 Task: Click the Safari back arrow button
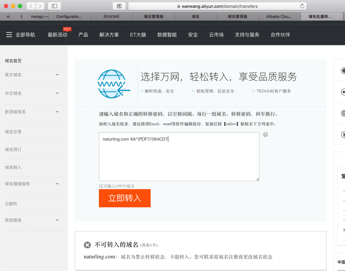point(31,6)
